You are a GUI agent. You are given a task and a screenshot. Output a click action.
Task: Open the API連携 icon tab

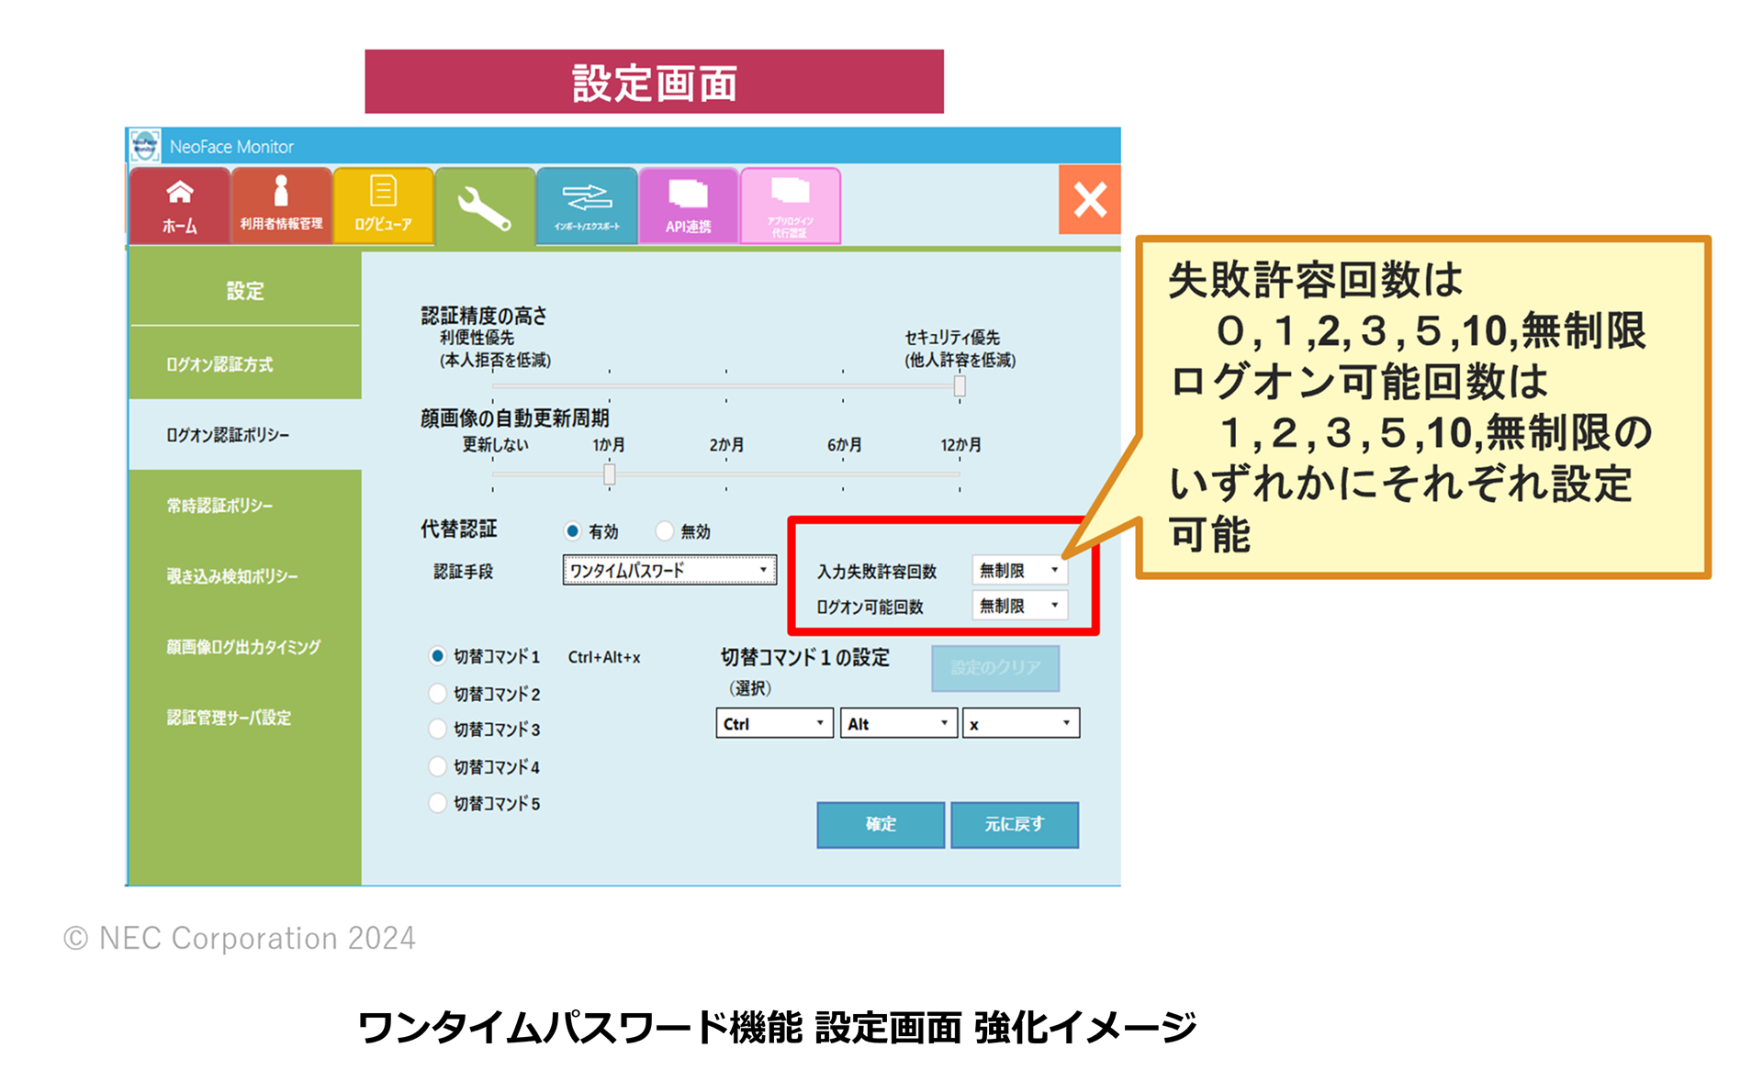689,206
